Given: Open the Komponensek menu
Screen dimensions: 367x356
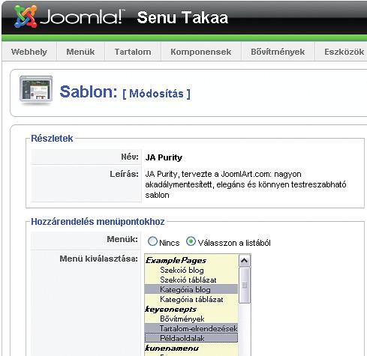Looking at the screenshot, I should (x=201, y=52).
